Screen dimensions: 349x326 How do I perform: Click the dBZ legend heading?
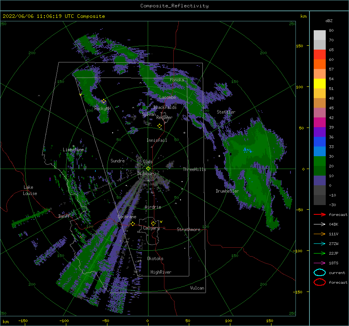[x=329, y=21]
